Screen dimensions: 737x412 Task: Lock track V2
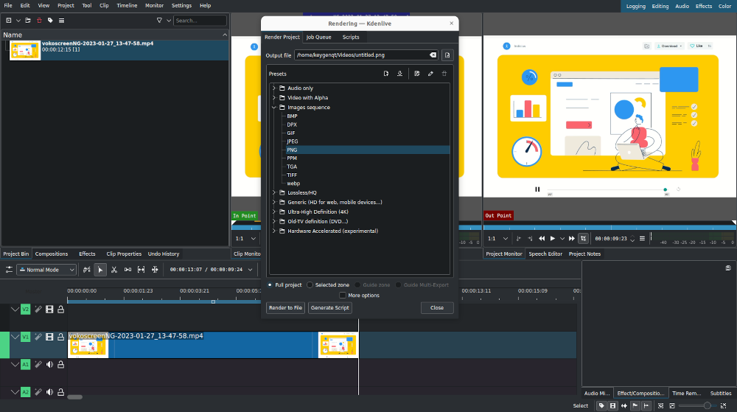pyautogui.click(x=60, y=309)
